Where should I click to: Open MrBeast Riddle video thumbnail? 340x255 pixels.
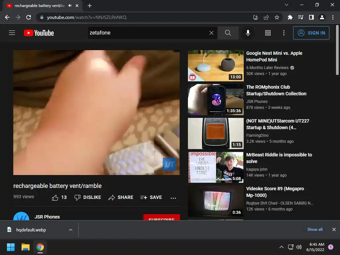[x=216, y=167]
